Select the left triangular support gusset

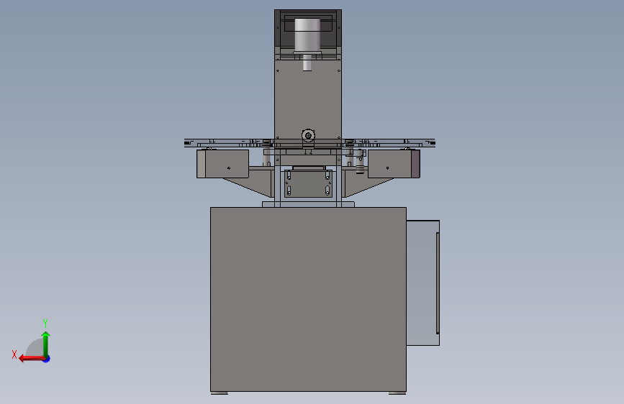(x=253, y=185)
